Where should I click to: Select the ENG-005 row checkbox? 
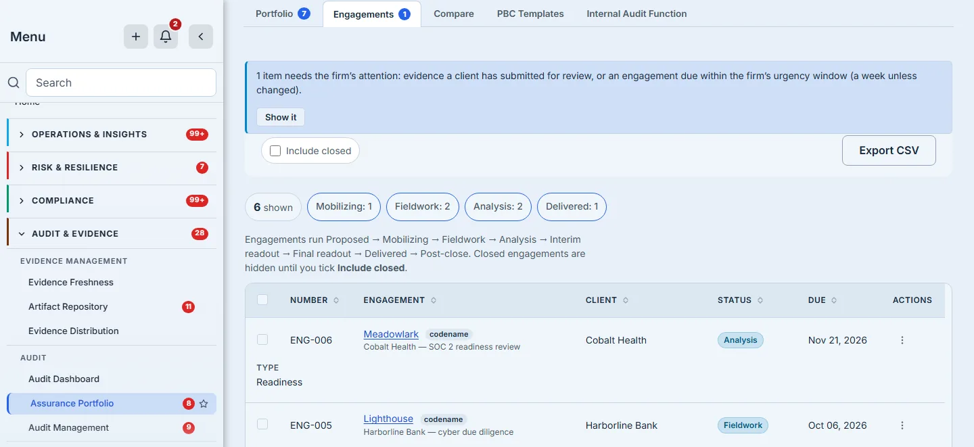pyautogui.click(x=262, y=424)
